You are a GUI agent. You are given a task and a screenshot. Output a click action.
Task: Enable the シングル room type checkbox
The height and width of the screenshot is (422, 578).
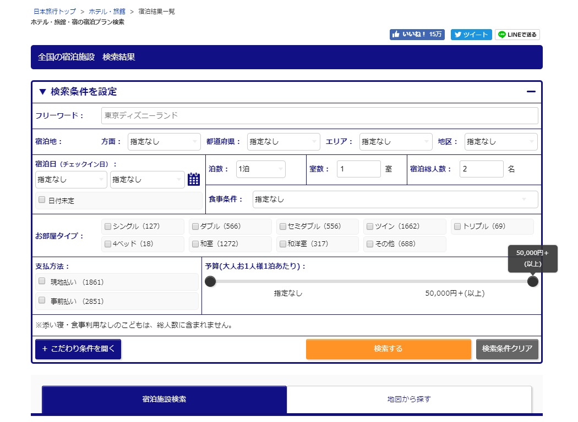(x=108, y=226)
